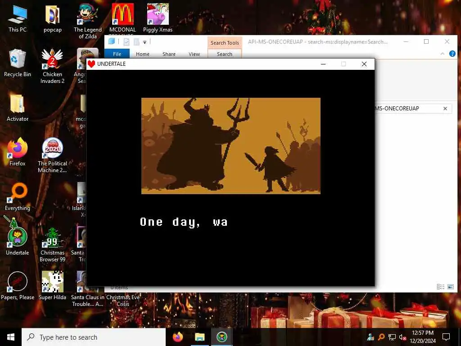Open the Piggly Xmas shortcut

coord(158,18)
